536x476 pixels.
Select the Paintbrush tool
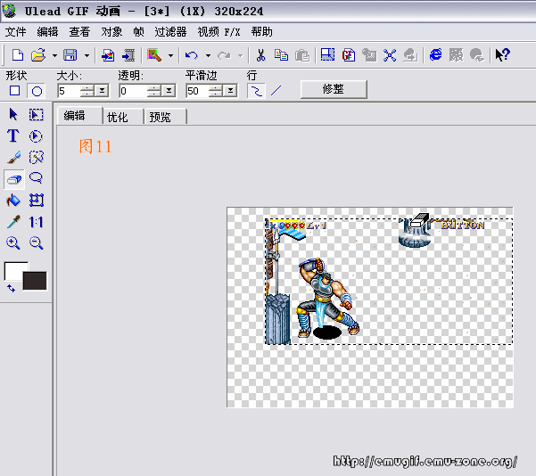tap(13, 157)
